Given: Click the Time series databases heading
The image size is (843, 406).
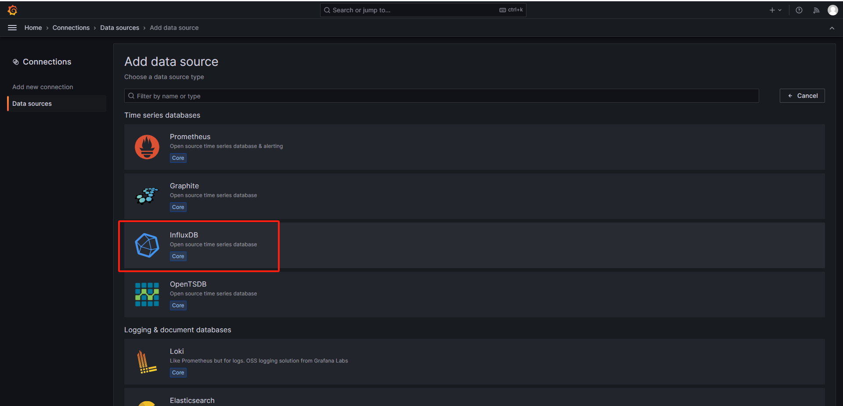Looking at the screenshot, I should (162, 115).
